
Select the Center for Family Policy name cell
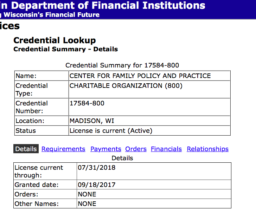(140, 76)
